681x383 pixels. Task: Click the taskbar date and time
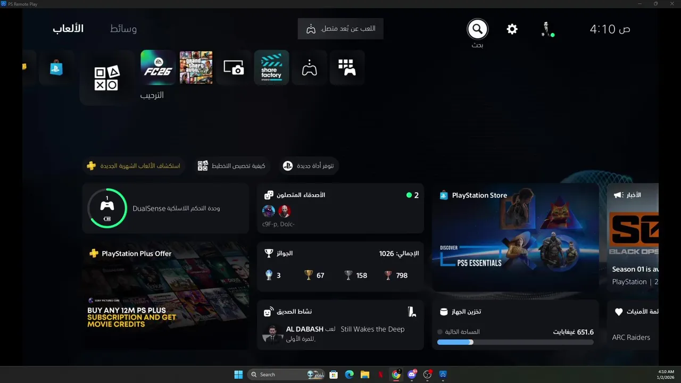(x=666, y=374)
